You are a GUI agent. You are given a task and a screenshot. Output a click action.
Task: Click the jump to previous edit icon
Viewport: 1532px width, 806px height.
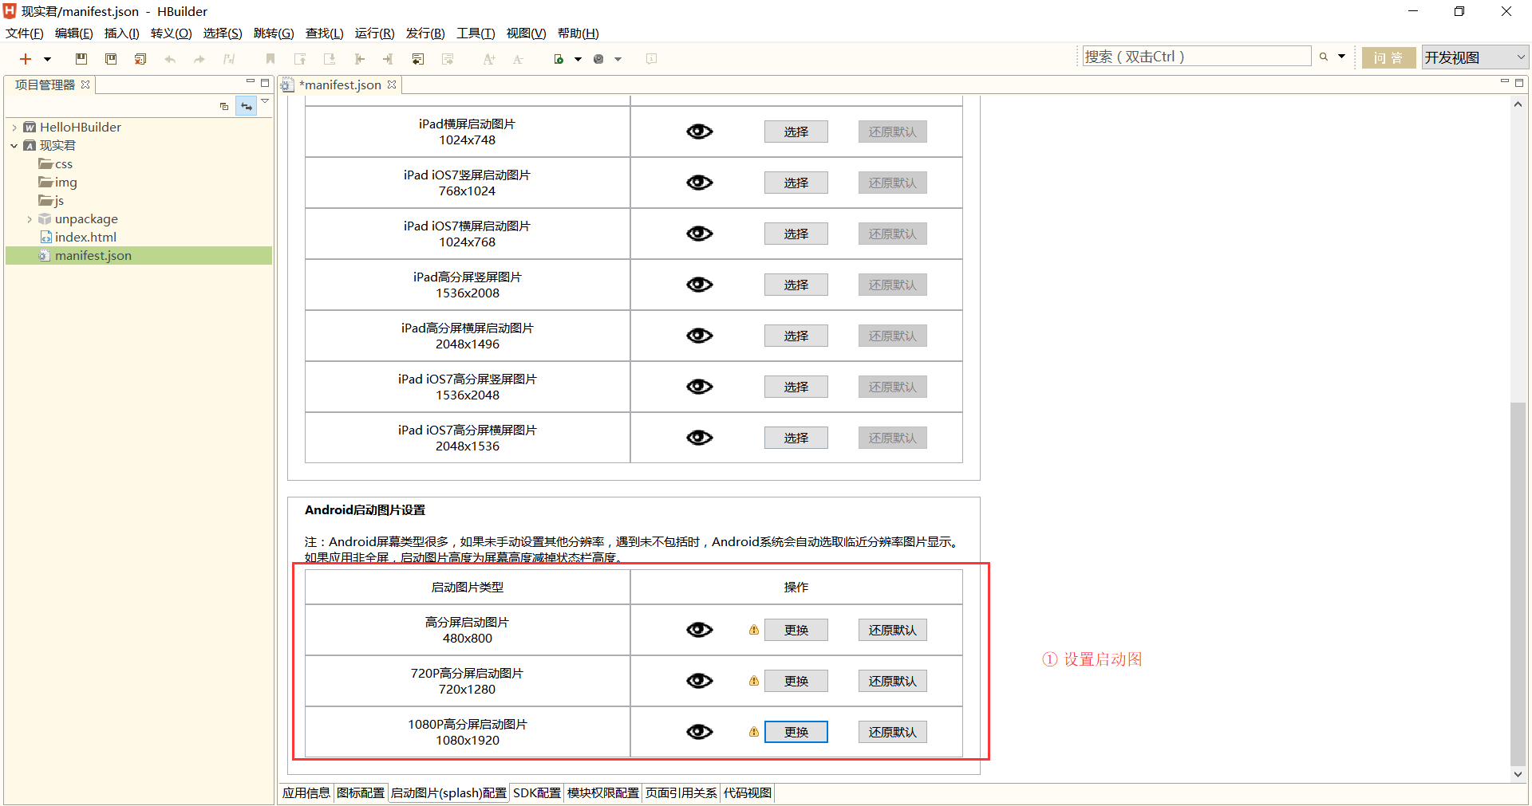[417, 59]
